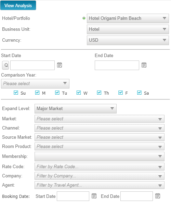Viewport: 171px width, 203px height.
Task: Uncheck the Sa day checkbox
Action: pos(139,93)
